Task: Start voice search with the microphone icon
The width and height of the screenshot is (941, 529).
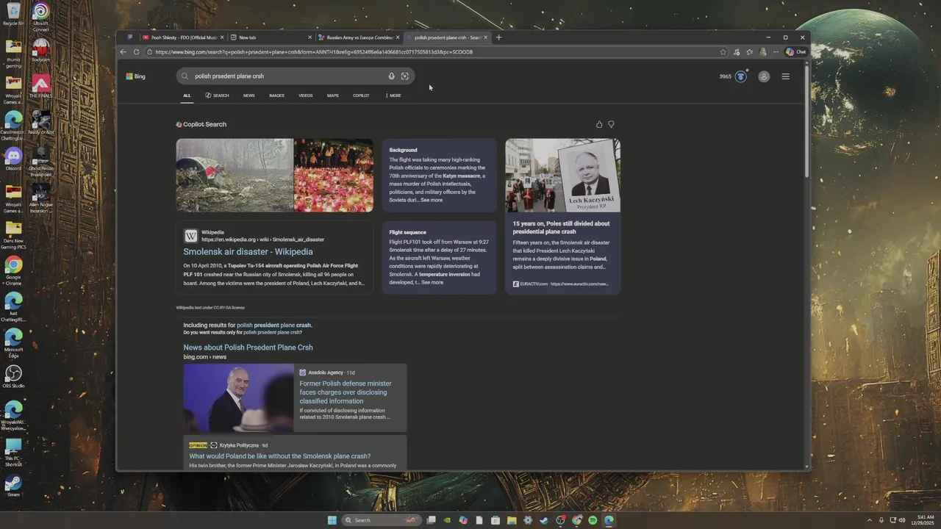Action: tap(391, 76)
